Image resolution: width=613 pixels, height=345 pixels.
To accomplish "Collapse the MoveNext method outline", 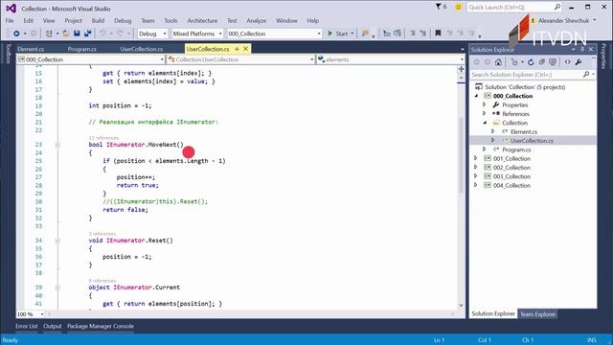I will coord(57,145).
